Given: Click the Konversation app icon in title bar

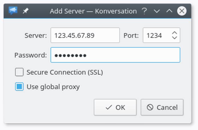Looking at the screenshot, I should click(13, 11).
